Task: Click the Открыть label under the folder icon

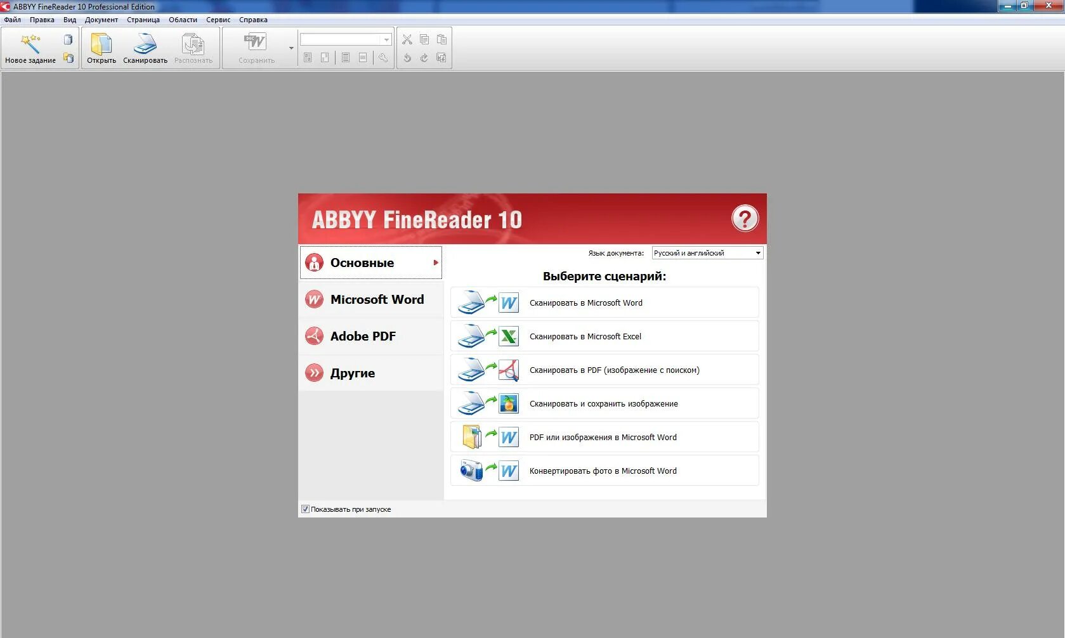Action: click(x=101, y=61)
